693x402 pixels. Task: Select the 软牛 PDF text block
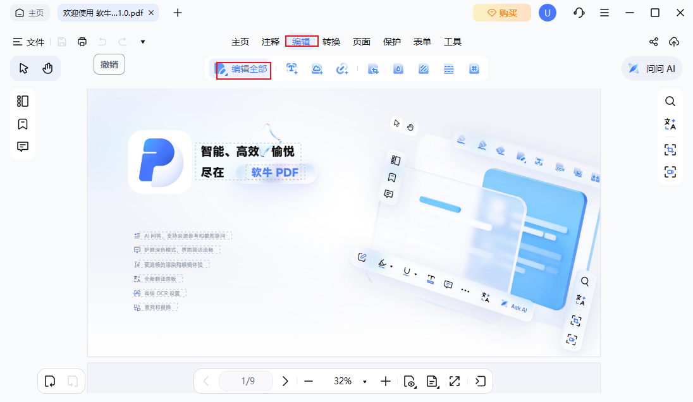point(275,173)
